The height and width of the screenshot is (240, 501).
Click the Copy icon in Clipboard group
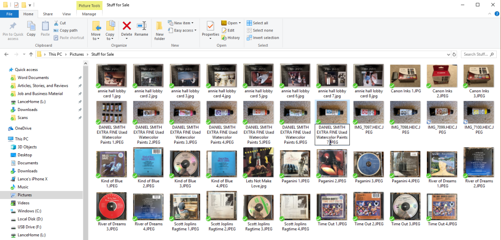31,26
